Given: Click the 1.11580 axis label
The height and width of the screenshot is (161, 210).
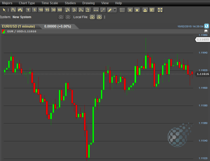Looking at the screenshot, I should point(203,106).
